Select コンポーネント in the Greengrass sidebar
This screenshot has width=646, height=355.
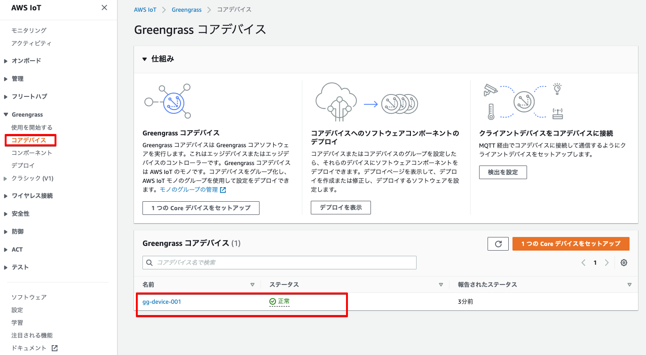tap(31, 152)
